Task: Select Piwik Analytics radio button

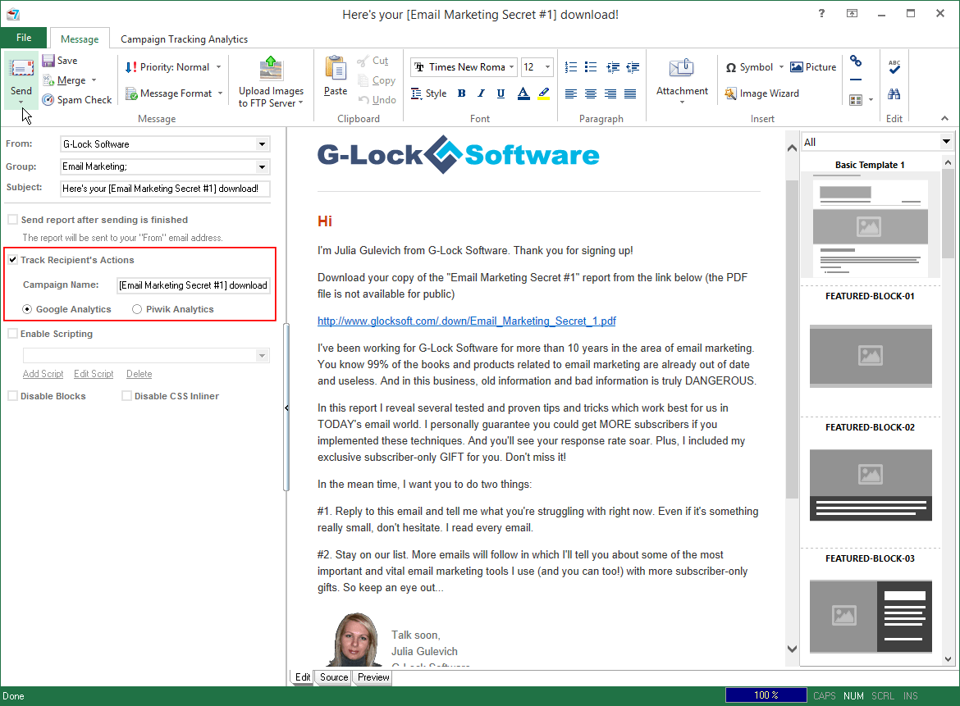Action: pos(137,310)
